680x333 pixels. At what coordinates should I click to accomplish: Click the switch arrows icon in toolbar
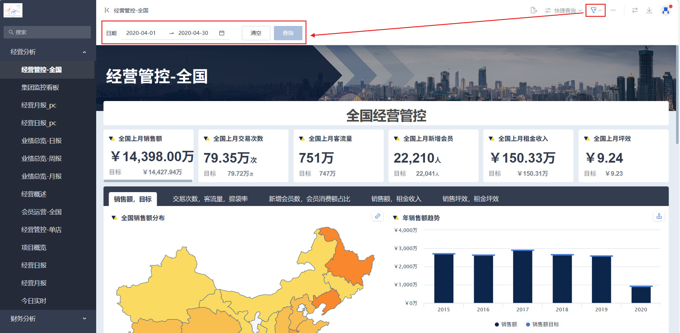tap(635, 10)
